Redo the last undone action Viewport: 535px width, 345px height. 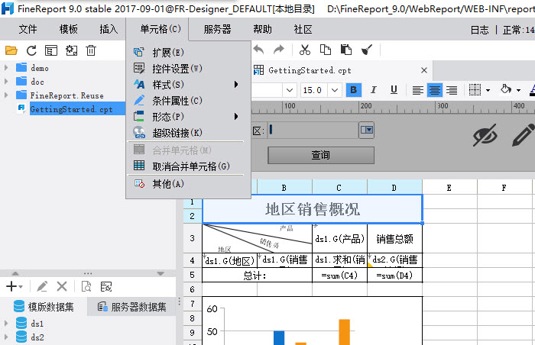[x=279, y=50]
